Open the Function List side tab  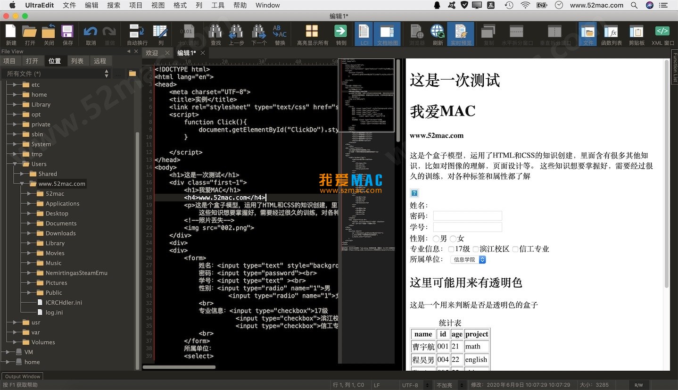click(x=675, y=66)
